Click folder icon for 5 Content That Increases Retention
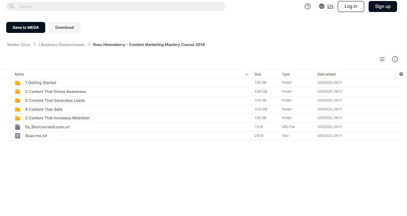Viewport: 407px width, 216px height. point(17,118)
